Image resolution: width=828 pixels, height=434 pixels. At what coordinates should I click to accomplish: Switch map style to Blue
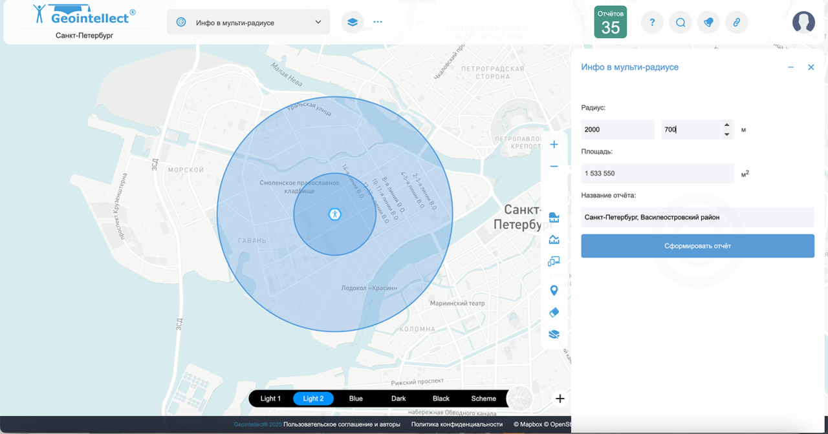click(356, 398)
